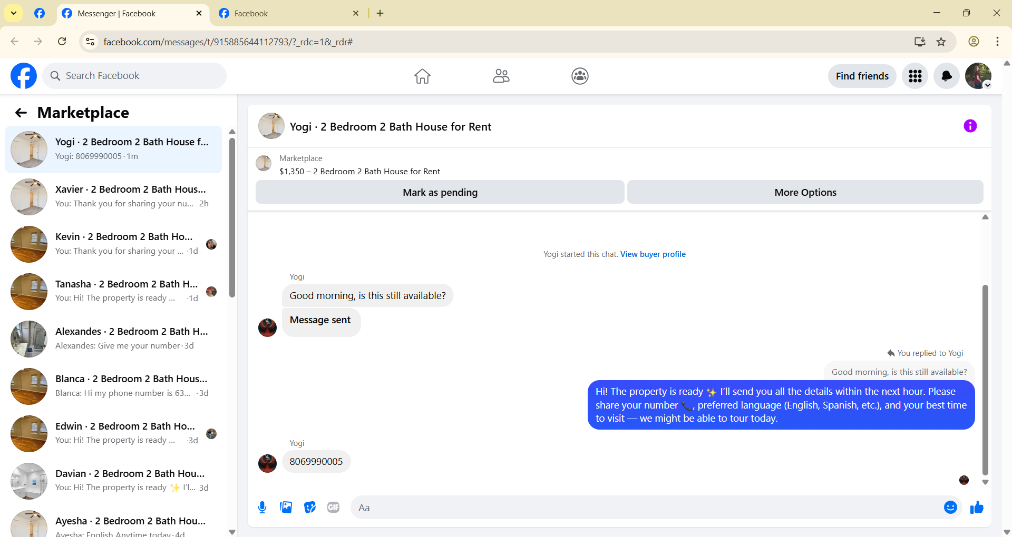This screenshot has width=1012, height=537.
Task: Go back using the Marketplace back arrow
Action: point(21,113)
